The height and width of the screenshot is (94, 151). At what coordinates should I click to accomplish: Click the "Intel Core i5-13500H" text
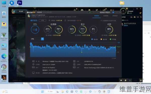[49, 65]
